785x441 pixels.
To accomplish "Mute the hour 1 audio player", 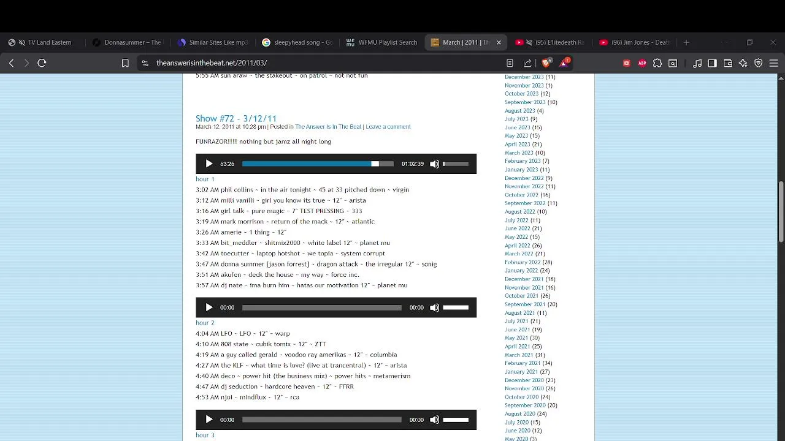I will [x=435, y=164].
